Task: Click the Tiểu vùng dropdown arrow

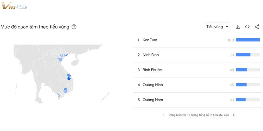Action: click(227, 27)
